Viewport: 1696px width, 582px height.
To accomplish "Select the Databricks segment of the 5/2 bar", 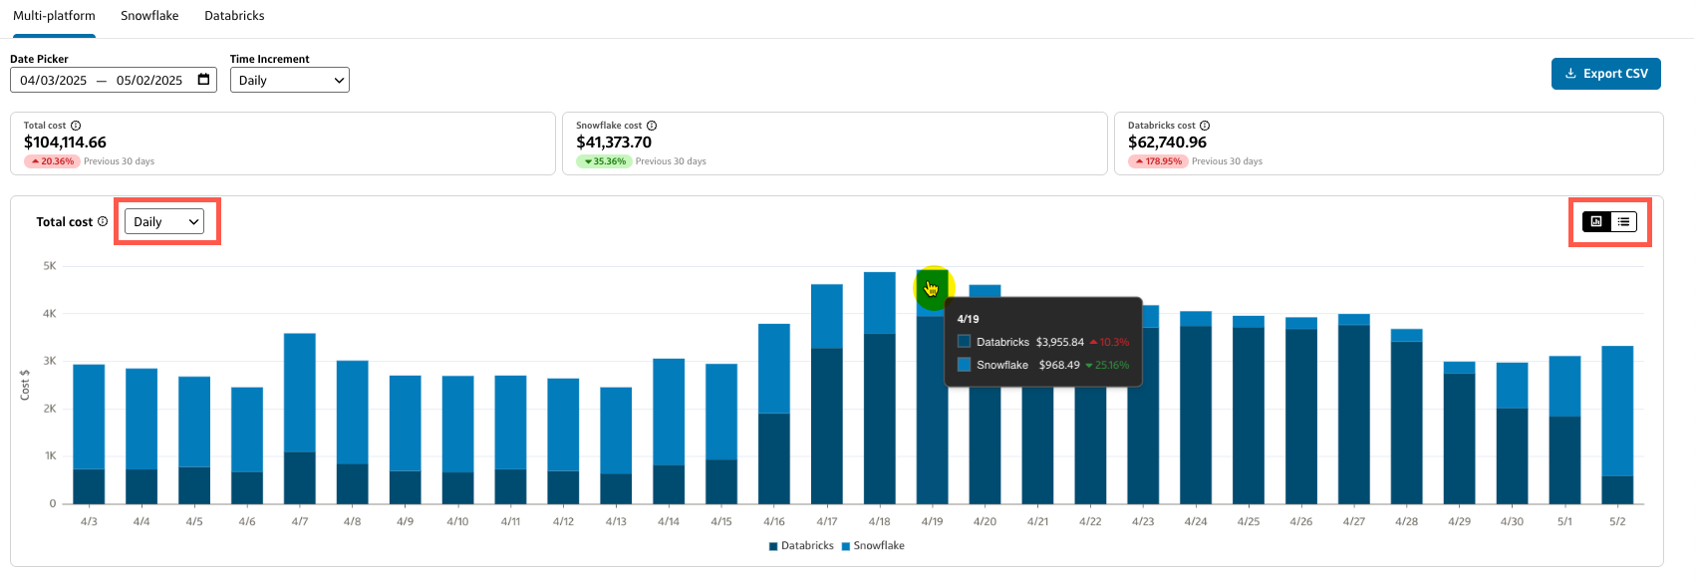I will (1618, 490).
